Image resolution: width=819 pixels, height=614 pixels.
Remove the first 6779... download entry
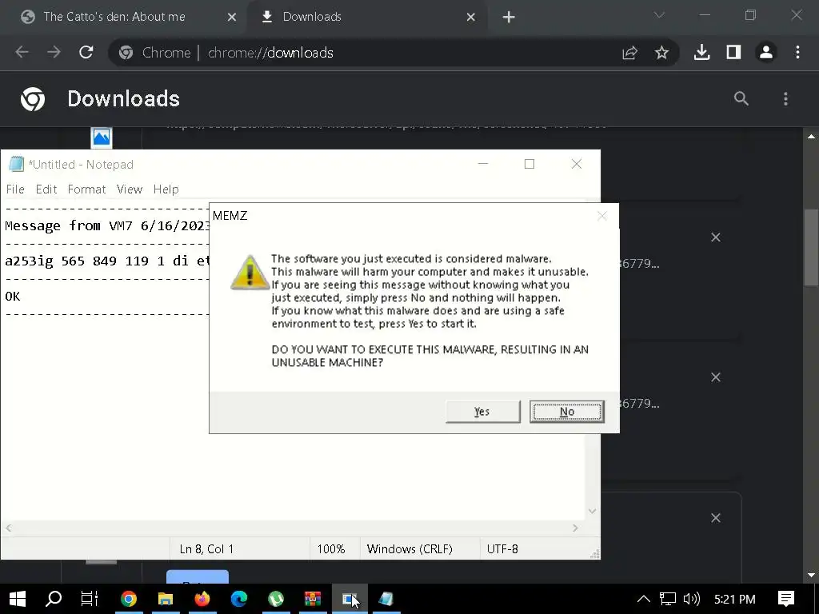[716, 237]
